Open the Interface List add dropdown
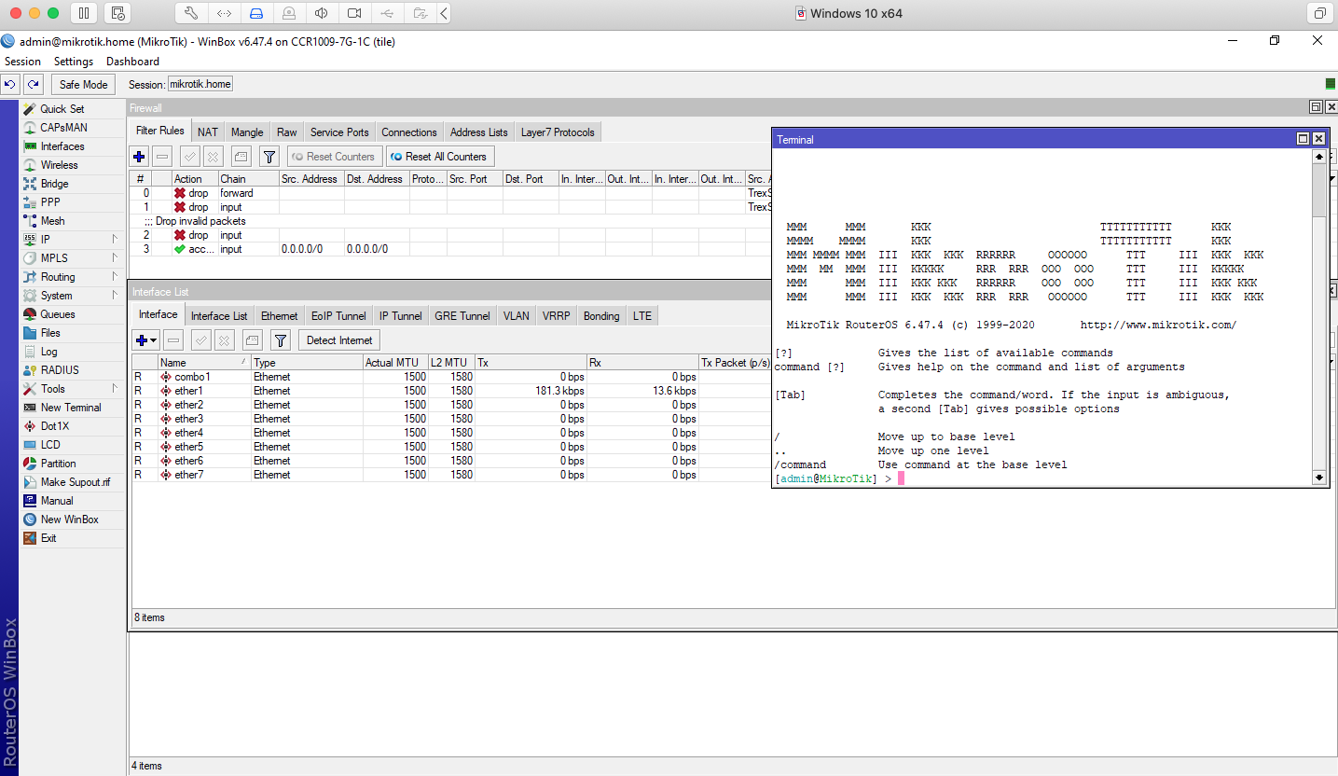This screenshot has height=776, width=1338. (x=146, y=340)
